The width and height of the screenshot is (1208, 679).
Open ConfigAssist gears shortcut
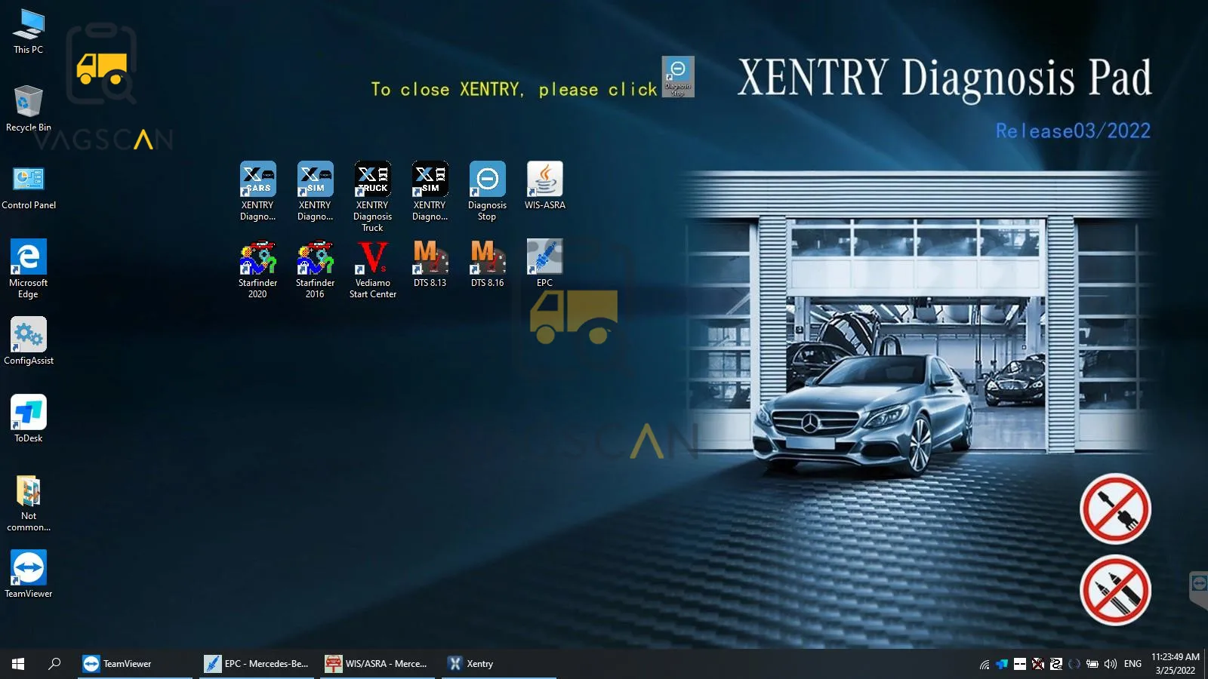coord(29,341)
